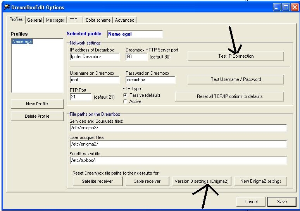Apply Version 3 settings (Enigma2)
This screenshot has height=211, width=300.
point(202,181)
